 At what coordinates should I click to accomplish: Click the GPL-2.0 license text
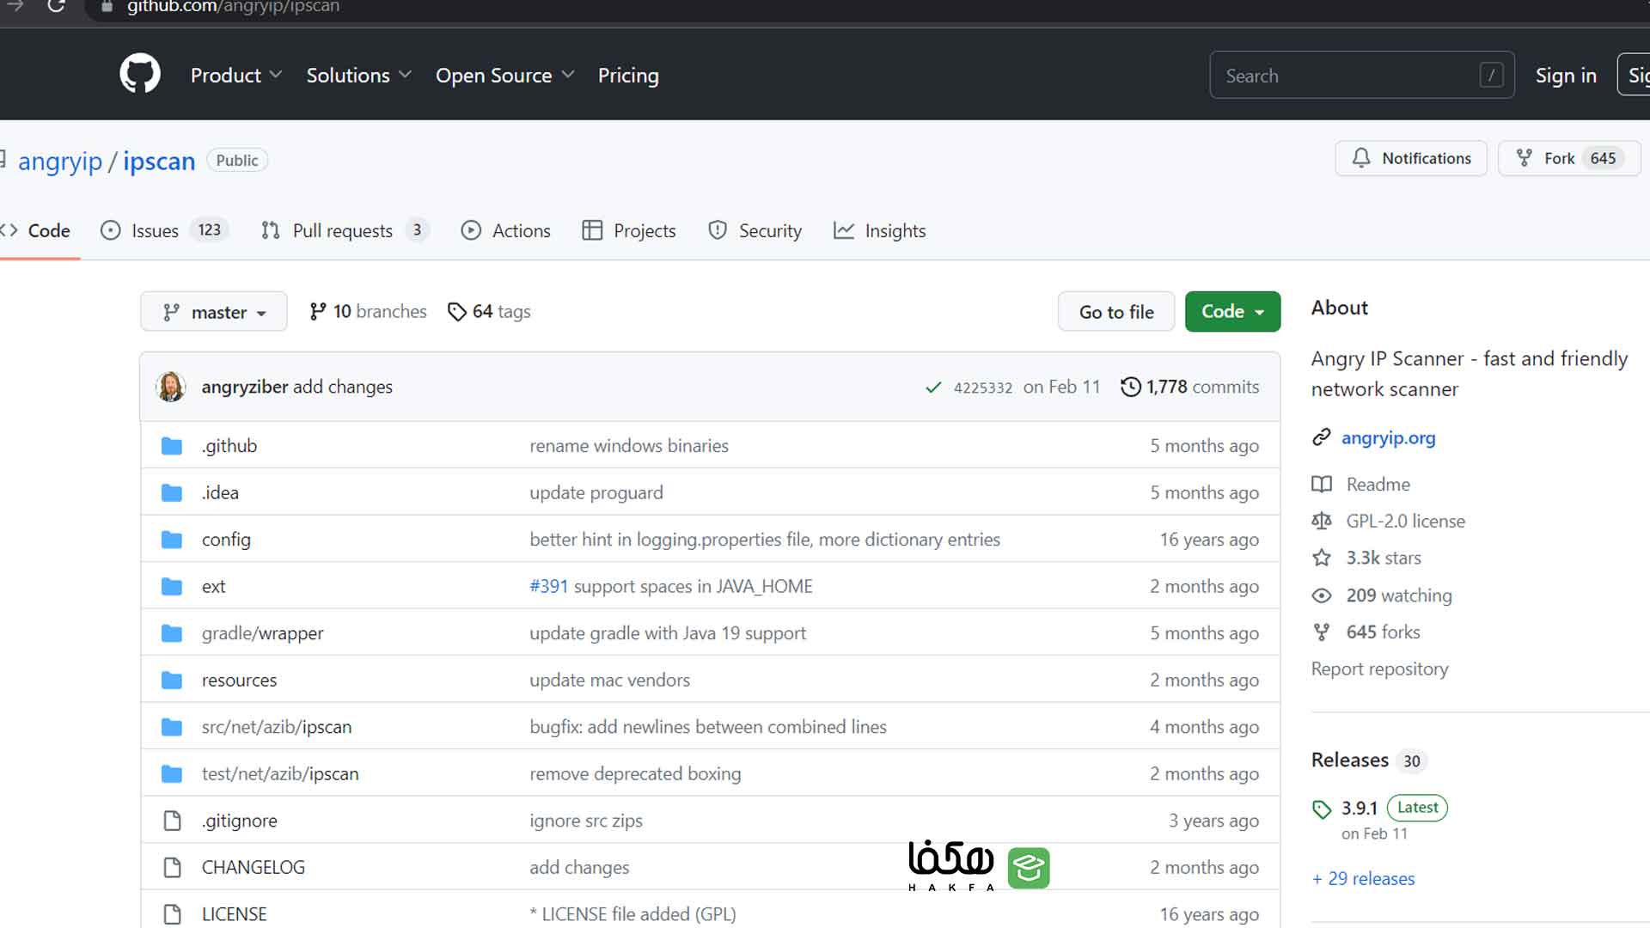1405,521
